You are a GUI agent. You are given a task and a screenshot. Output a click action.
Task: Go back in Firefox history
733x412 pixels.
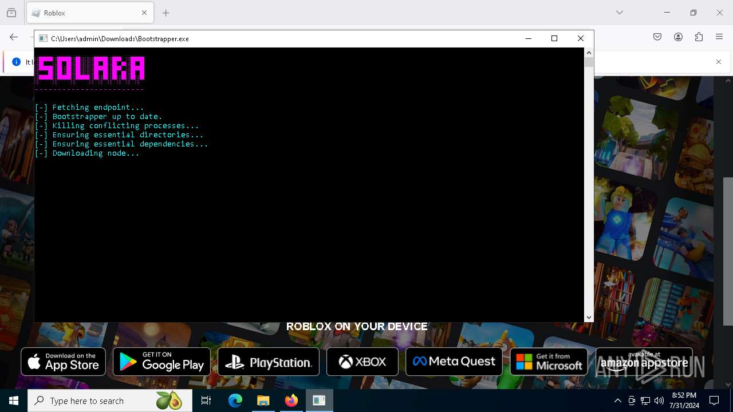coord(14,37)
